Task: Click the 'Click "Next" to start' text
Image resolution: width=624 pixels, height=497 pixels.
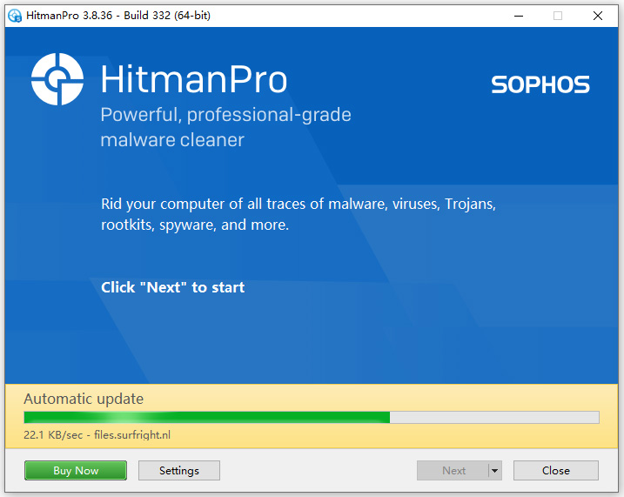Action: click(x=172, y=287)
